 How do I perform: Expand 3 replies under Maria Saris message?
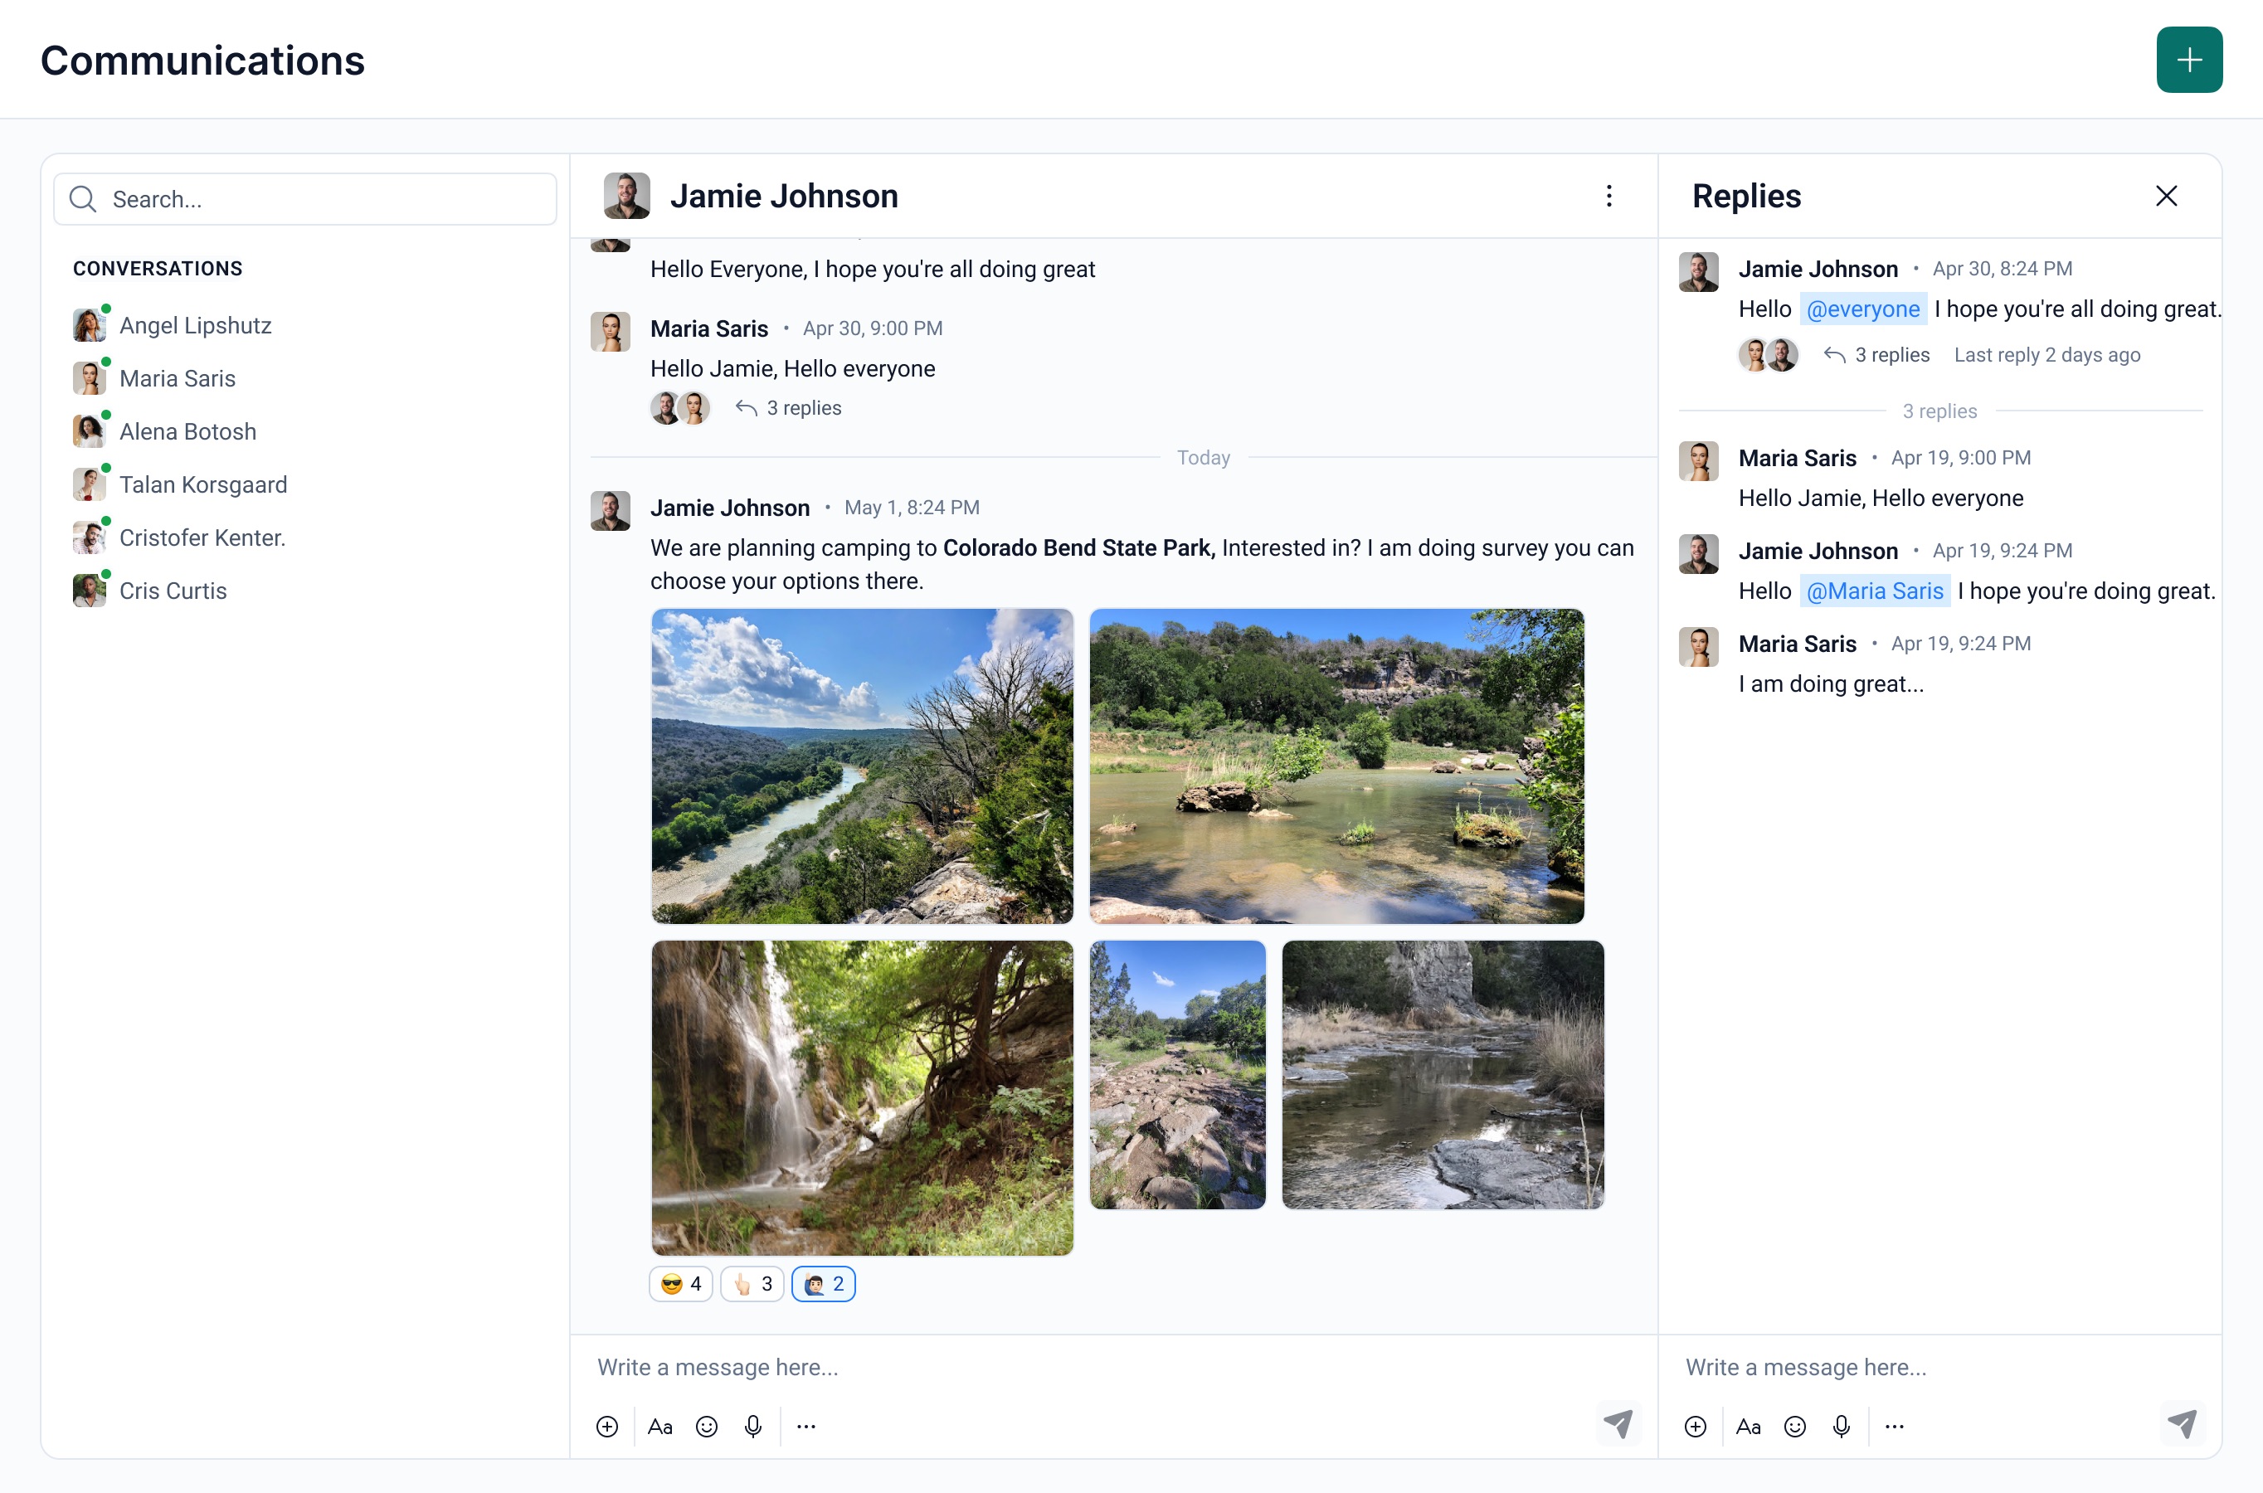click(x=802, y=408)
